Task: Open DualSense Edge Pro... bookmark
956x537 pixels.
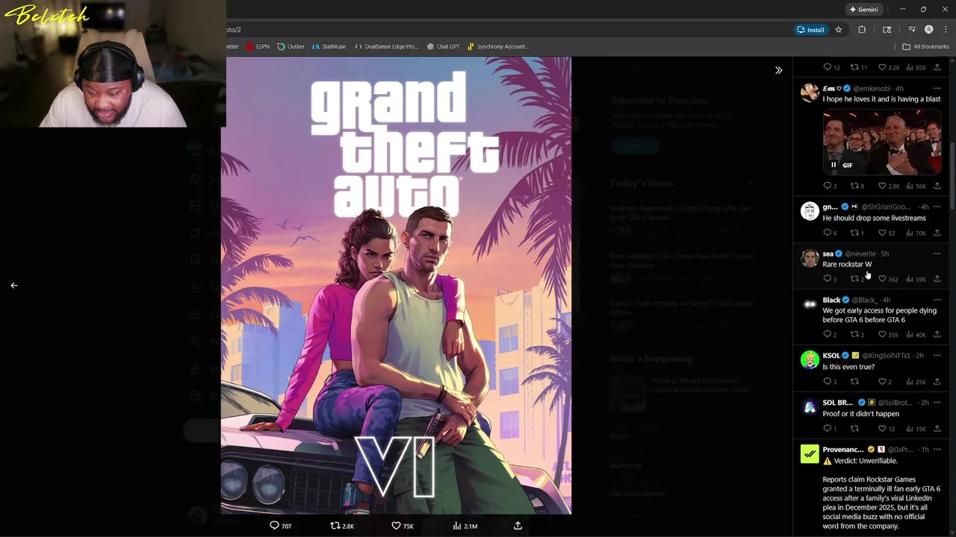Action: 386,46
